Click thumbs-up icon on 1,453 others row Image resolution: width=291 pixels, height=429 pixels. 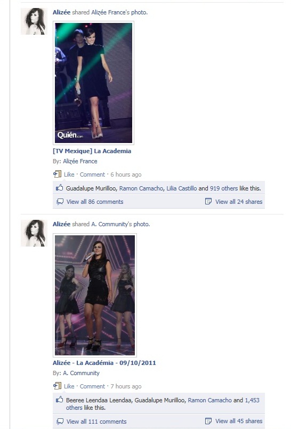coord(59,400)
